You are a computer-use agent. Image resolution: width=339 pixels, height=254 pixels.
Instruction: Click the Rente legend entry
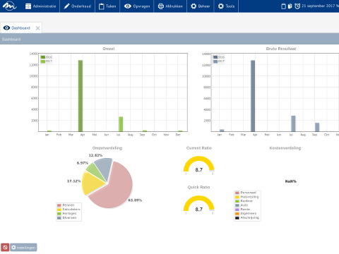pyautogui.click(x=243, y=210)
